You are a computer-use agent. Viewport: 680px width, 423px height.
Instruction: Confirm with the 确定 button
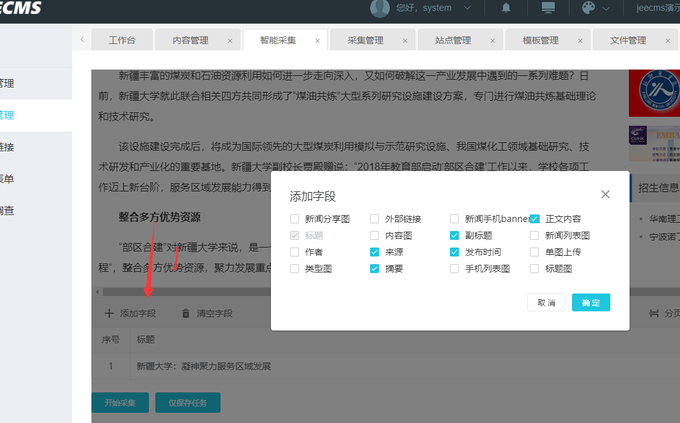591,302
